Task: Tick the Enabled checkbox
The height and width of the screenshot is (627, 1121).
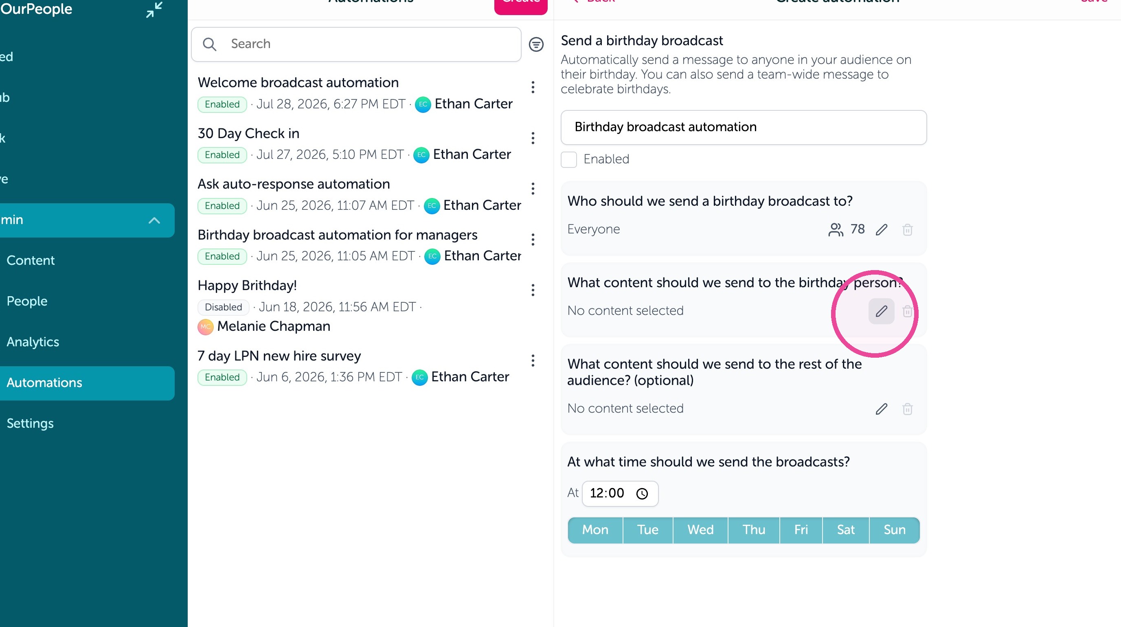Action: tap(568, 159)
